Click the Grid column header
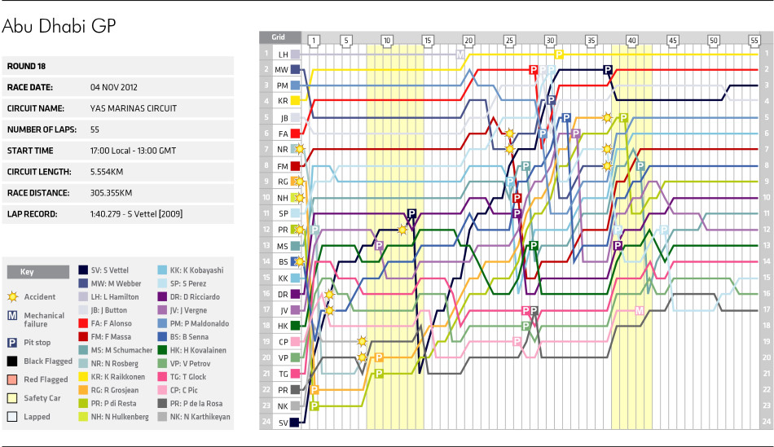This screenshot has height=447, width=774. [279, 37]
